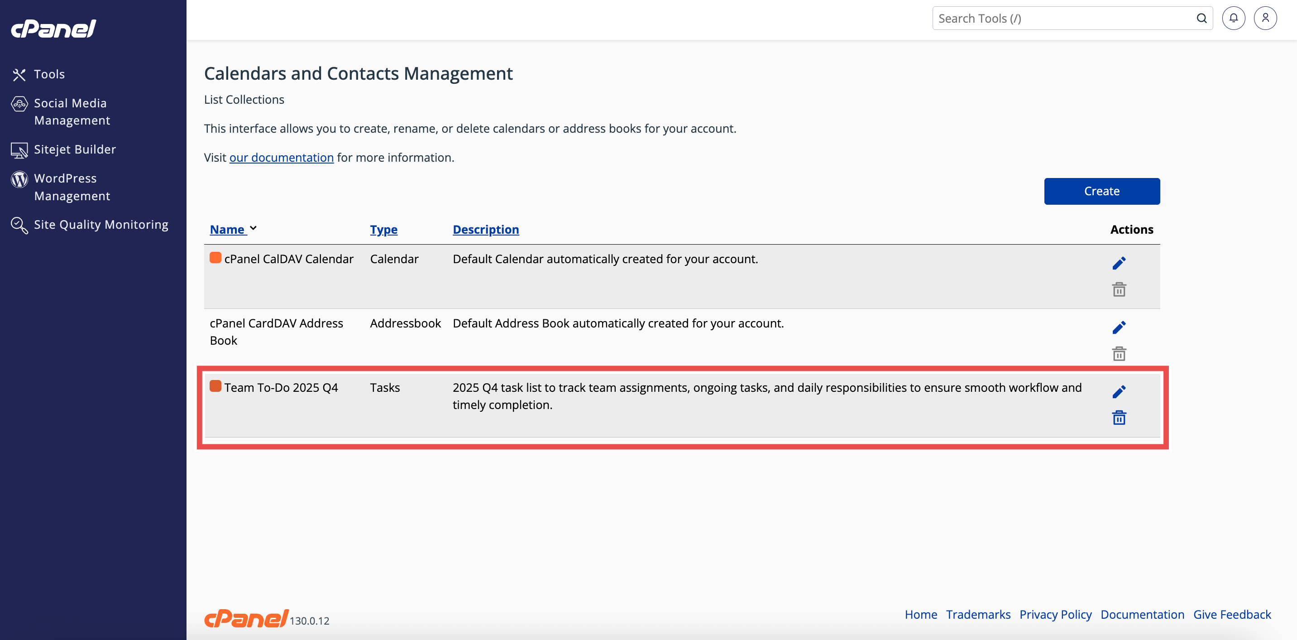Open the user account icon menu
The width and height of the screenshot is (1297, 640).
point(1265,18)
